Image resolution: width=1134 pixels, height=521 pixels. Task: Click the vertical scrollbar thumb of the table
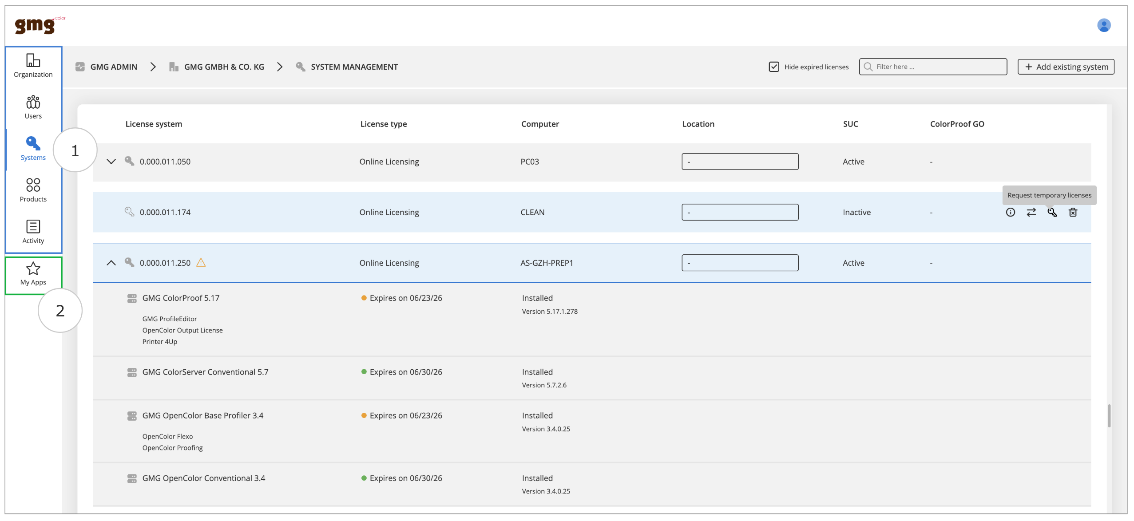[1109, 416]
